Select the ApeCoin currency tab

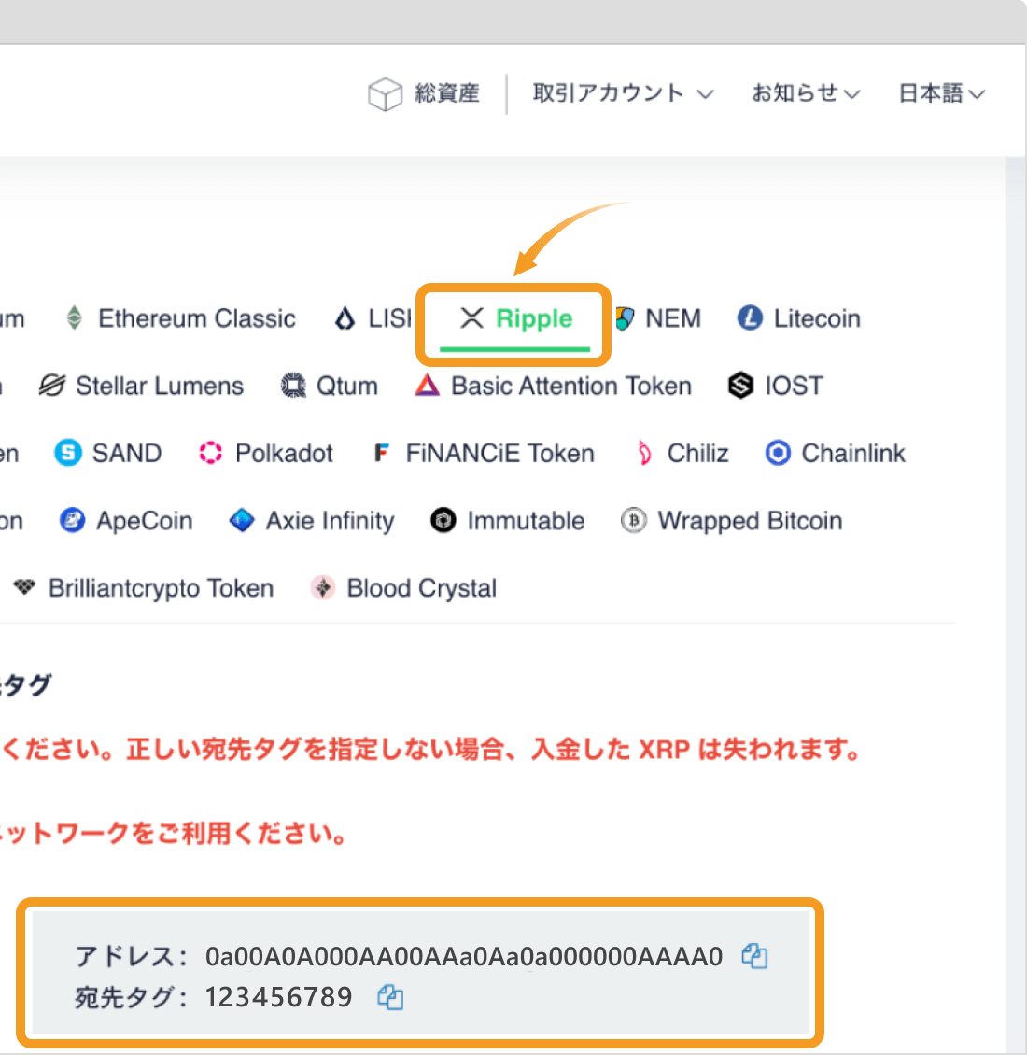[126, 521]
